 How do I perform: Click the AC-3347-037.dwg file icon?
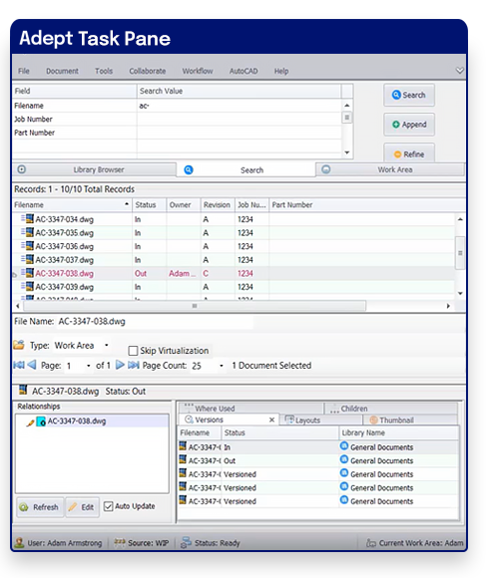[30, 259]
